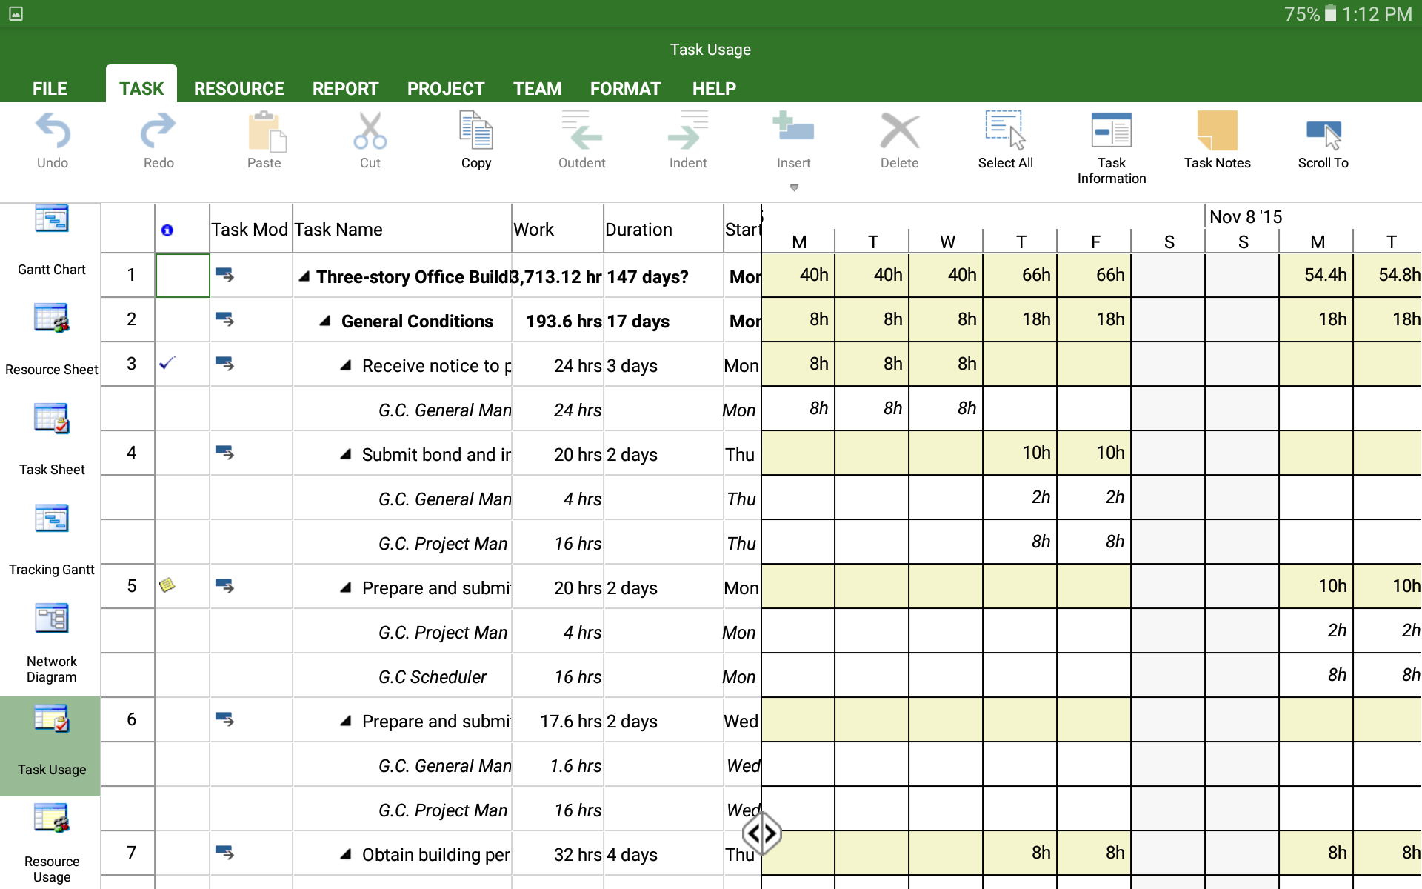Click the Duration column header
The width and height of the screenshot is (1422, 889).
[664, 229]
